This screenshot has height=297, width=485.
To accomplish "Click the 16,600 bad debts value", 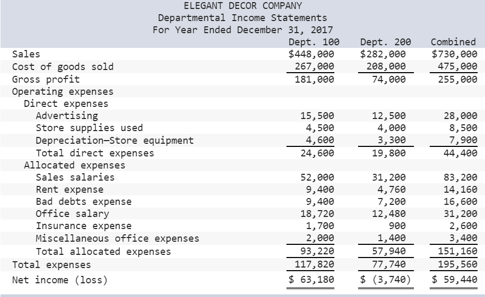I will coord(461,202).
